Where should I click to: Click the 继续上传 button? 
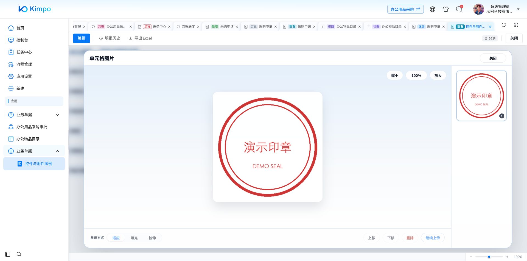433,238
